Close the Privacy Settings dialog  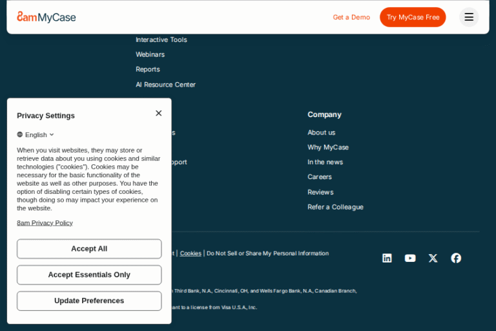coord(158,113)
